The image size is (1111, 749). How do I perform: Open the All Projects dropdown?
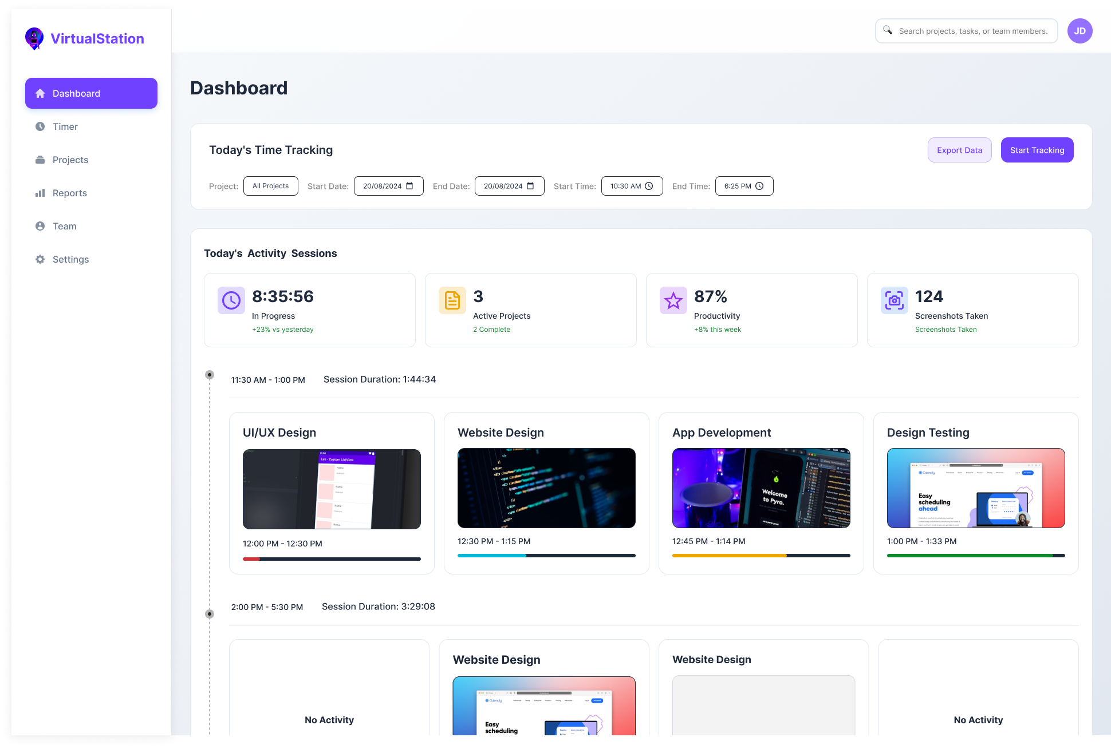[270, 186]
